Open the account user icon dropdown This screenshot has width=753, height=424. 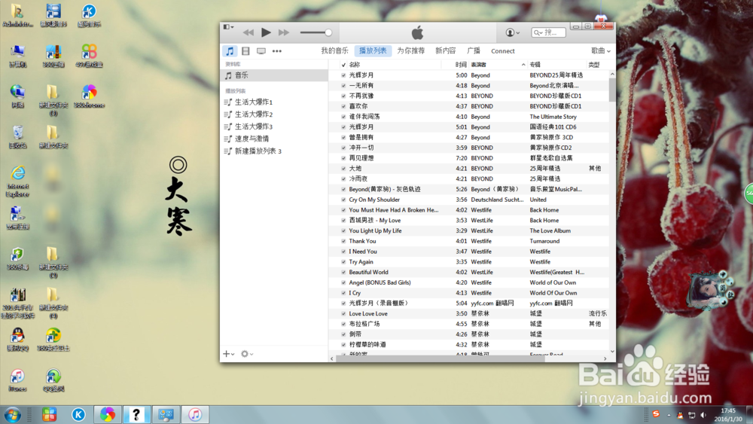click(512, 32)
